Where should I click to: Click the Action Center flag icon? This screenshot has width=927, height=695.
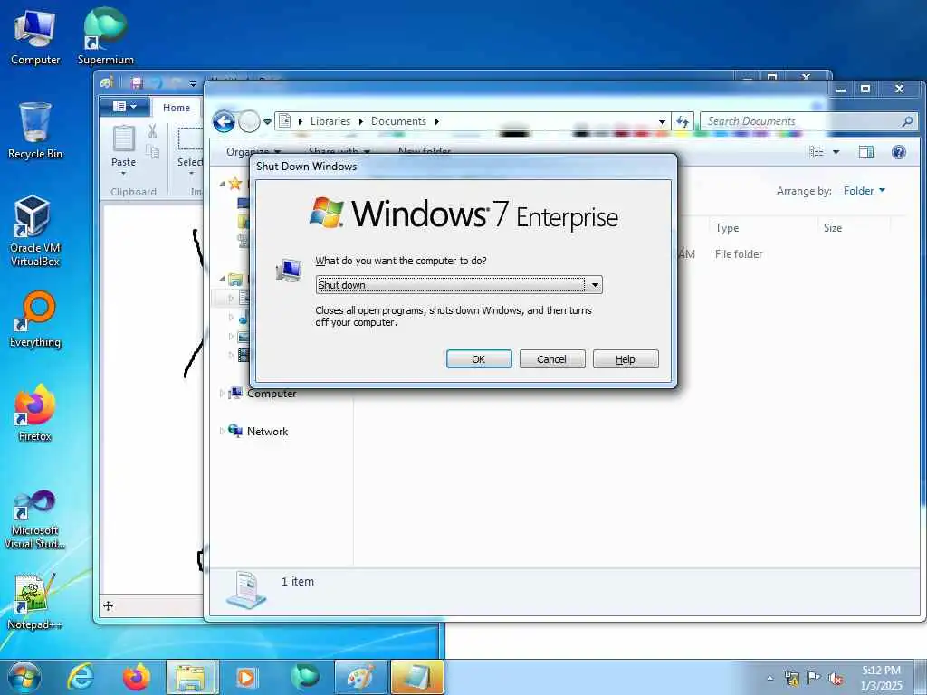coord(814,678)
